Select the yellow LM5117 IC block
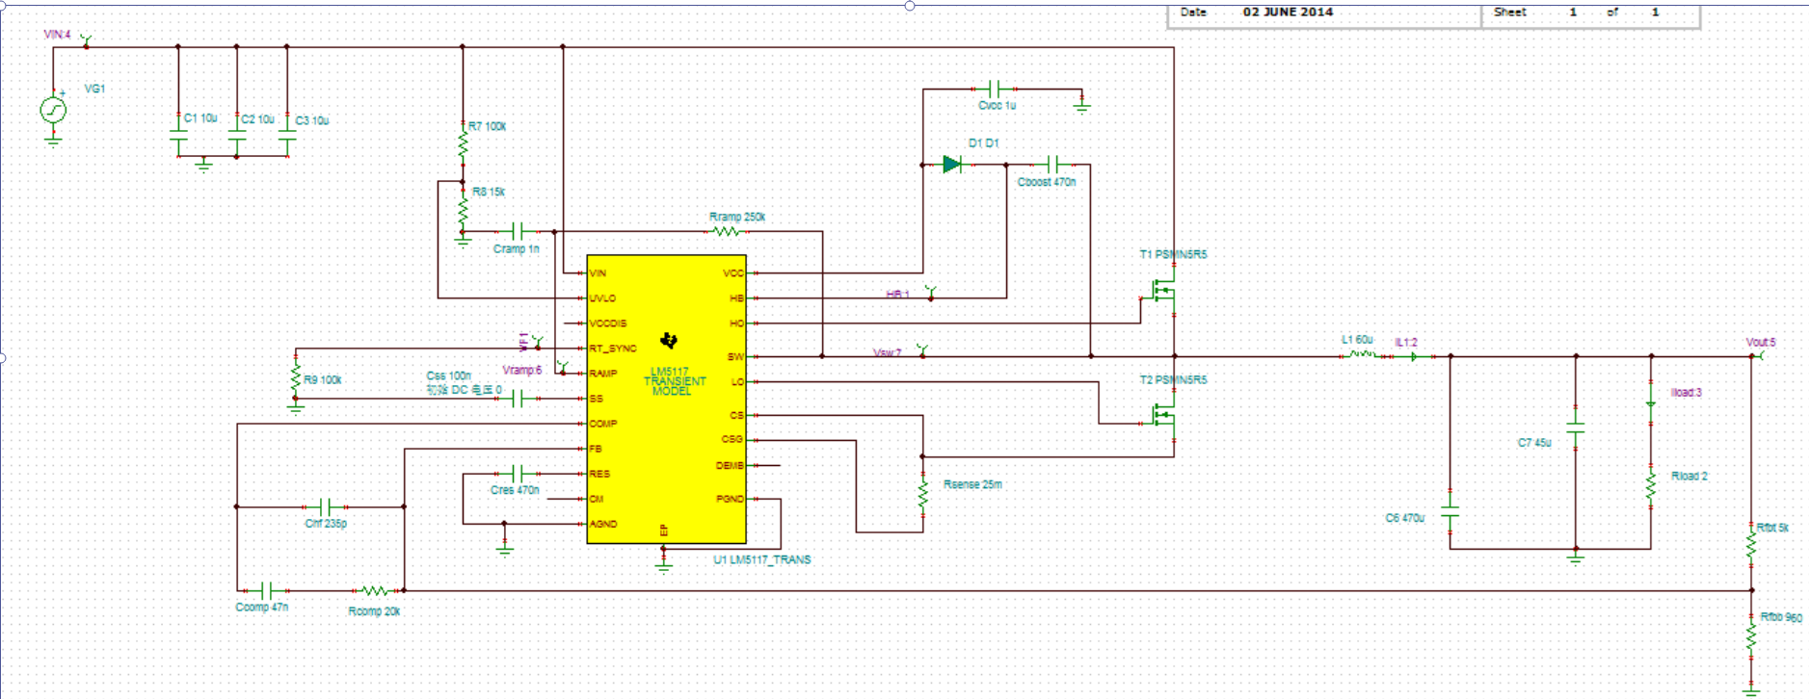Viewport: 1809px width, 699px height. [x=666, y=399]
